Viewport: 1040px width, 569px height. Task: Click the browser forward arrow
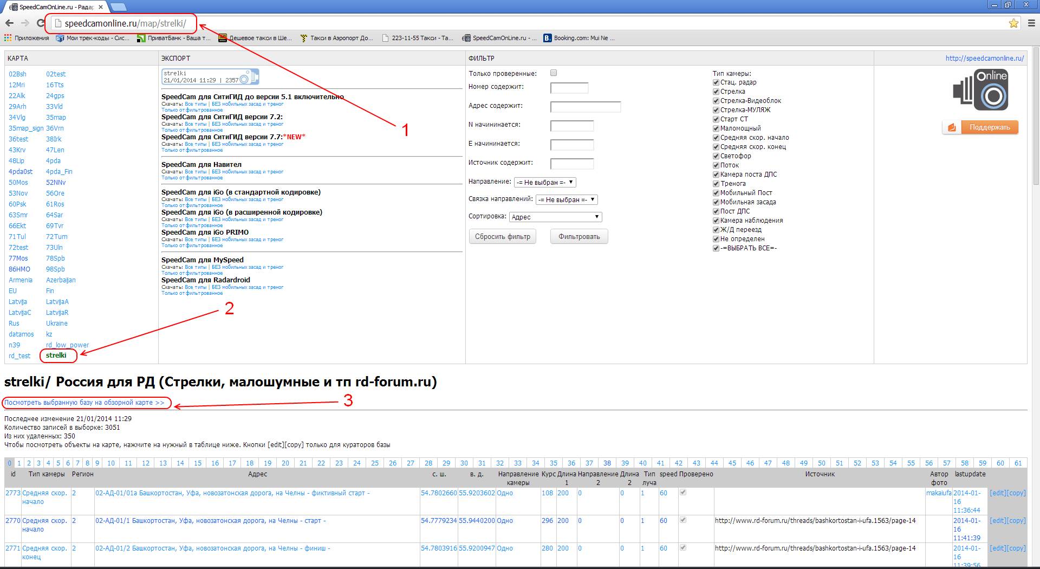25,23
